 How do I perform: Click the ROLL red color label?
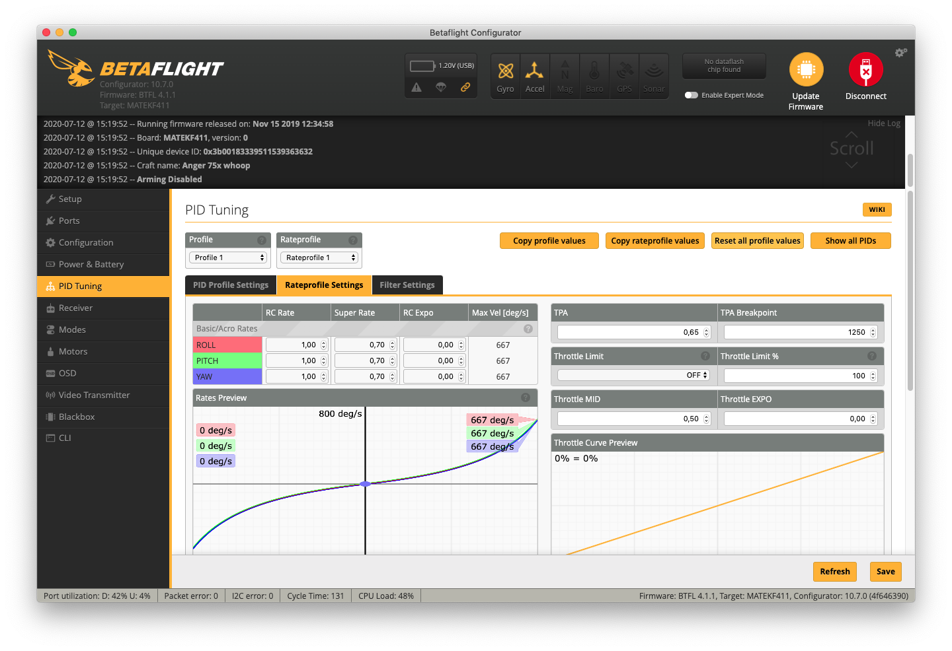227,345
